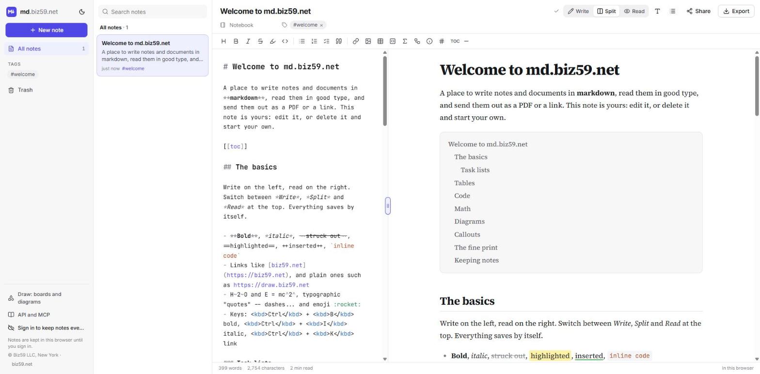
Task: Insert a math formula (sigma icon)
Action: tap(405, 41)
